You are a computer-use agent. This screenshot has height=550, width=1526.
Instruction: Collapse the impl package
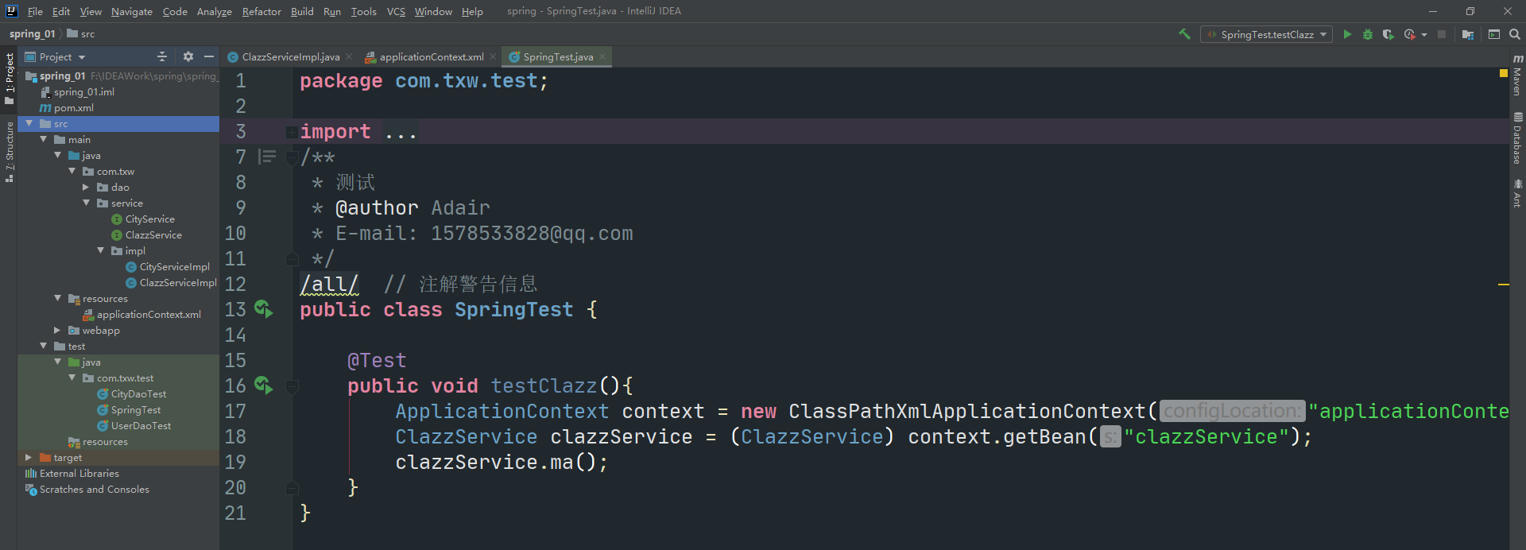tap(101, 250)
